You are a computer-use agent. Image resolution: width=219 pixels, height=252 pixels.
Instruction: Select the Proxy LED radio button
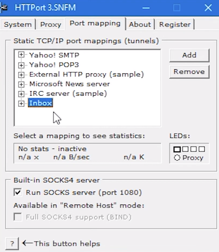click(177, 158)
